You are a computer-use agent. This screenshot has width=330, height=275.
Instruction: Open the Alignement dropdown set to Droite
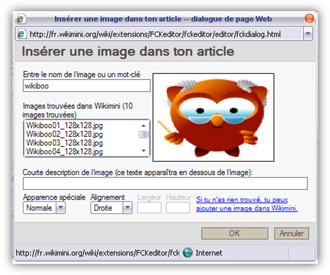[x=112, y=208]
